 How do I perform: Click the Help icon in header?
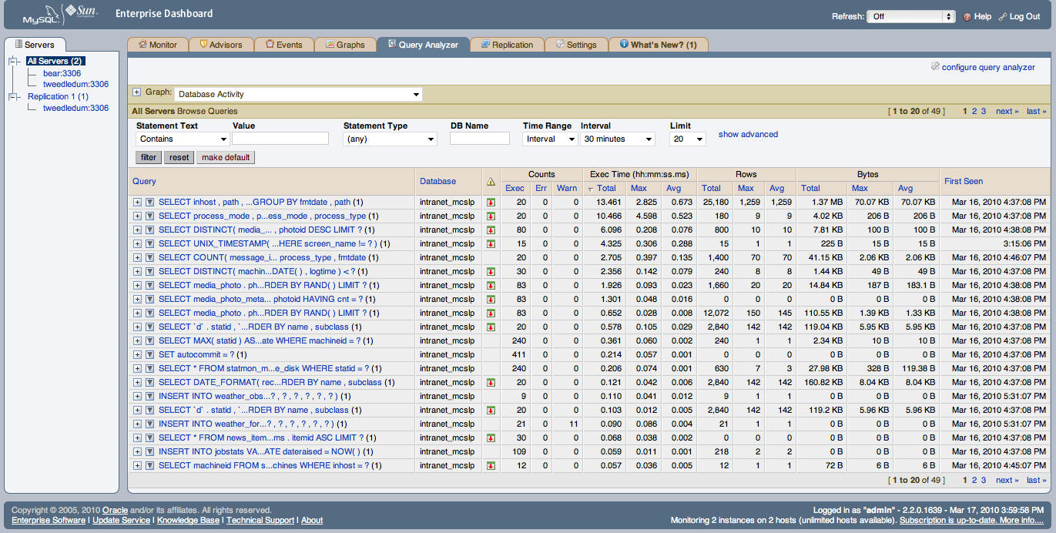point(967,16)
